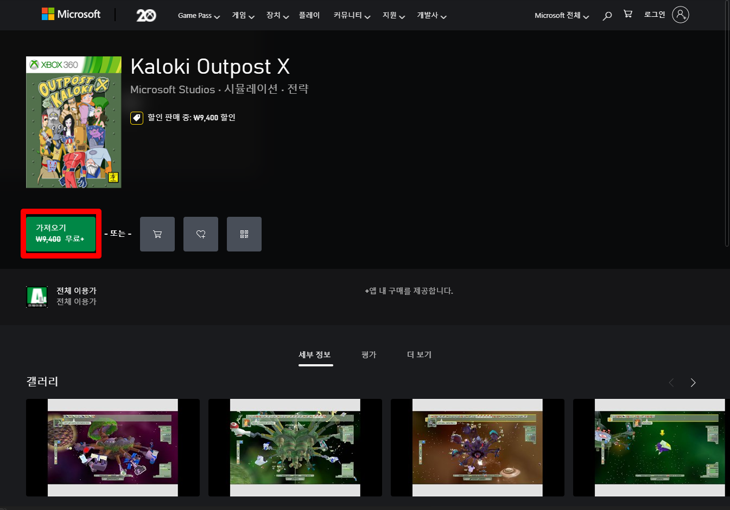Switch to the 평가 tab

(x=369, y=354)
